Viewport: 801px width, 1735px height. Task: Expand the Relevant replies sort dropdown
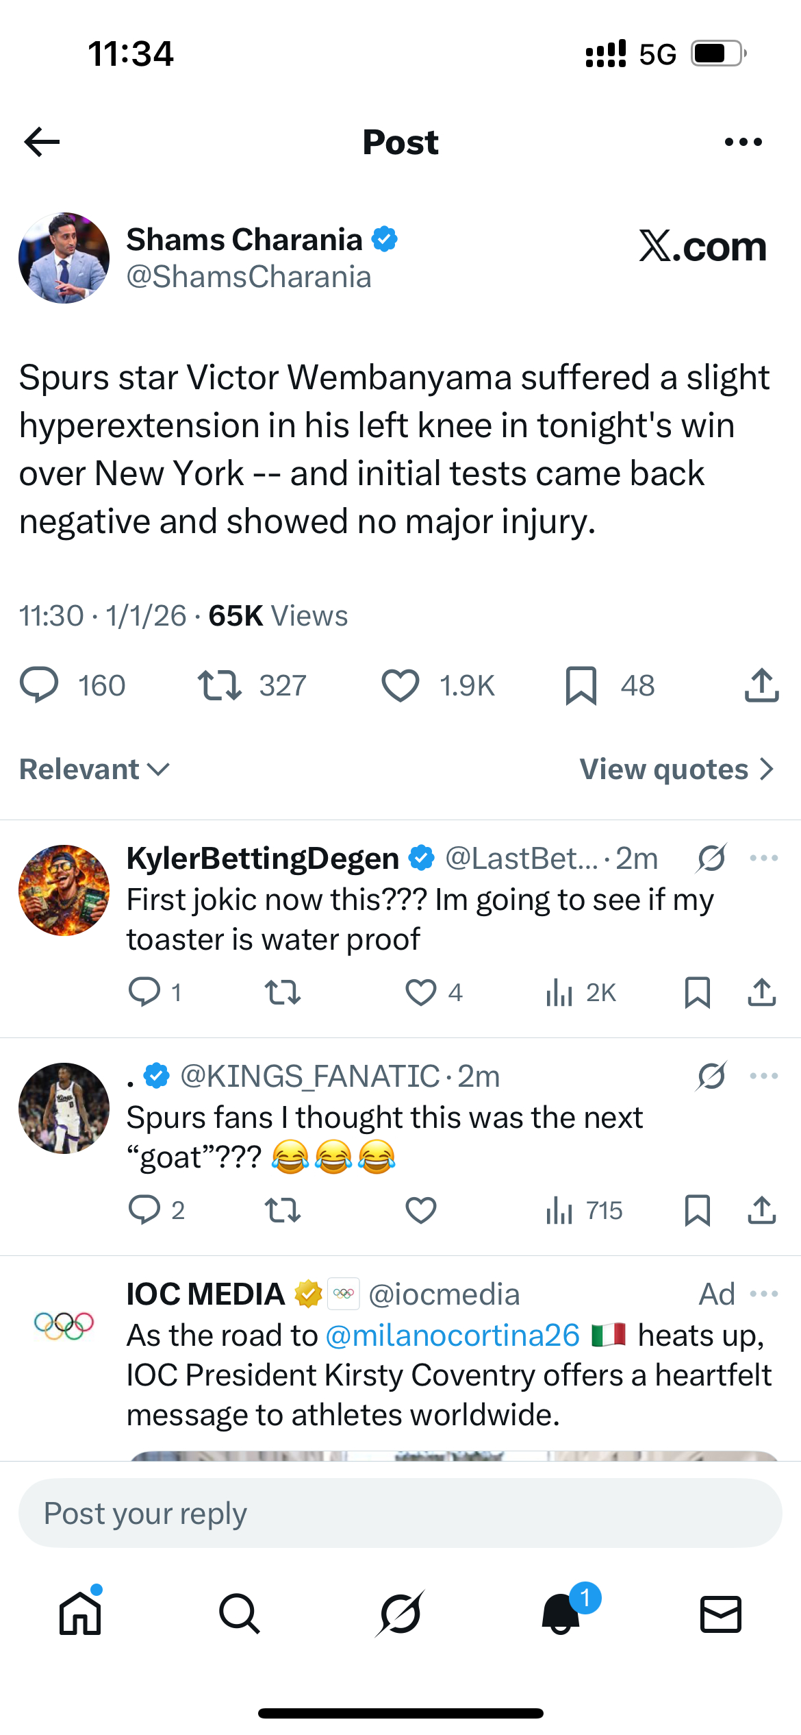94,770
